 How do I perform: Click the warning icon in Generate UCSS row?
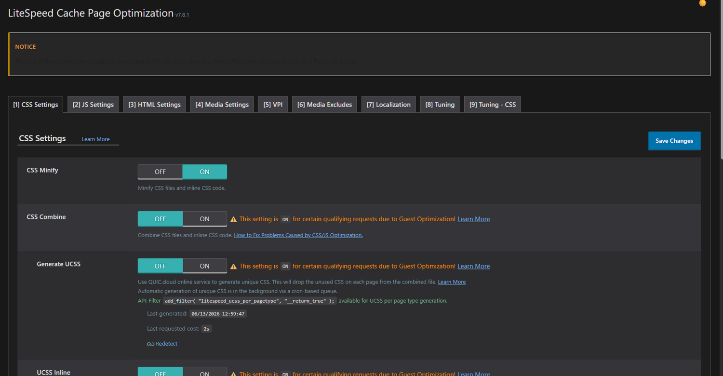coord(233,267)
